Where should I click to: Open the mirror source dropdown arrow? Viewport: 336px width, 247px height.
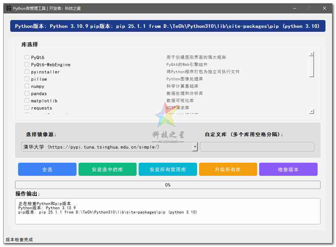tap(195, 147)
